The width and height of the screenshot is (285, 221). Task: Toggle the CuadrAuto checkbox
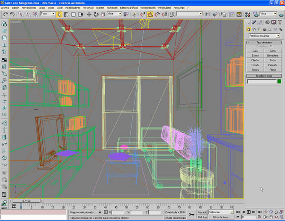tap(271, 47)
